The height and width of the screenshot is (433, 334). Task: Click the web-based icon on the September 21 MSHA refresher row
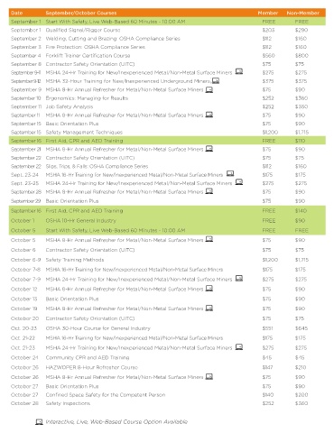(209, 148)
